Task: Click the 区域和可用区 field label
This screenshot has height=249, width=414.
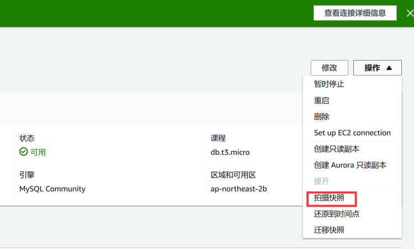Action: pos(233,175)
